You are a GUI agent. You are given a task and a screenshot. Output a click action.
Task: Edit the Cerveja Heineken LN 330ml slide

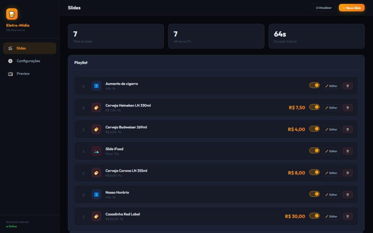coord(331,108)
